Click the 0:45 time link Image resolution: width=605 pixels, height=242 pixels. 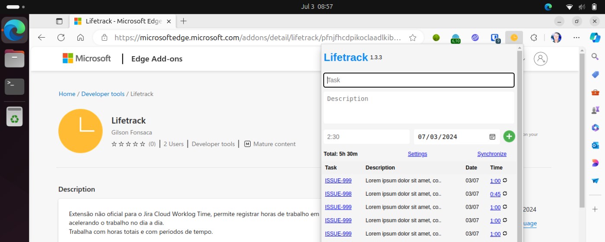(495, 194)
